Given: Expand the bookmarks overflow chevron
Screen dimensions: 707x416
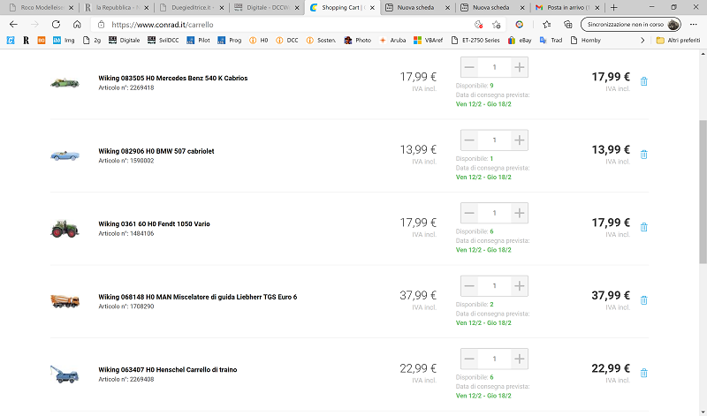Looking at the screenshot, I should [x=642, y=41].
